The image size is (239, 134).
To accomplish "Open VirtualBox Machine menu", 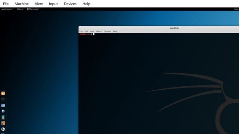I will [x=22, y=4].
